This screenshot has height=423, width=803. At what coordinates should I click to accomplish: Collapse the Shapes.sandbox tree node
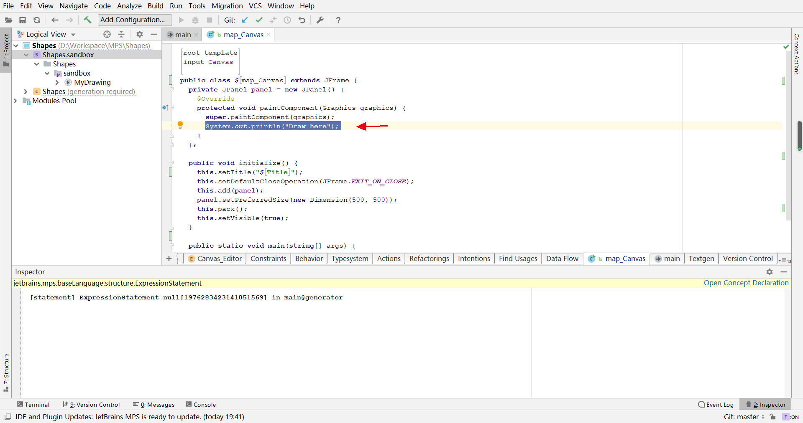26,54
